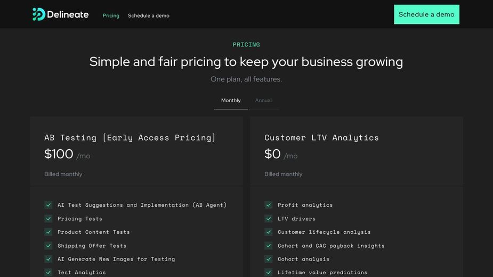Click checkmark icon next to Shipping Offer Tests
Image resolution: width=493 pixels, height=277 pixels.
49,246
